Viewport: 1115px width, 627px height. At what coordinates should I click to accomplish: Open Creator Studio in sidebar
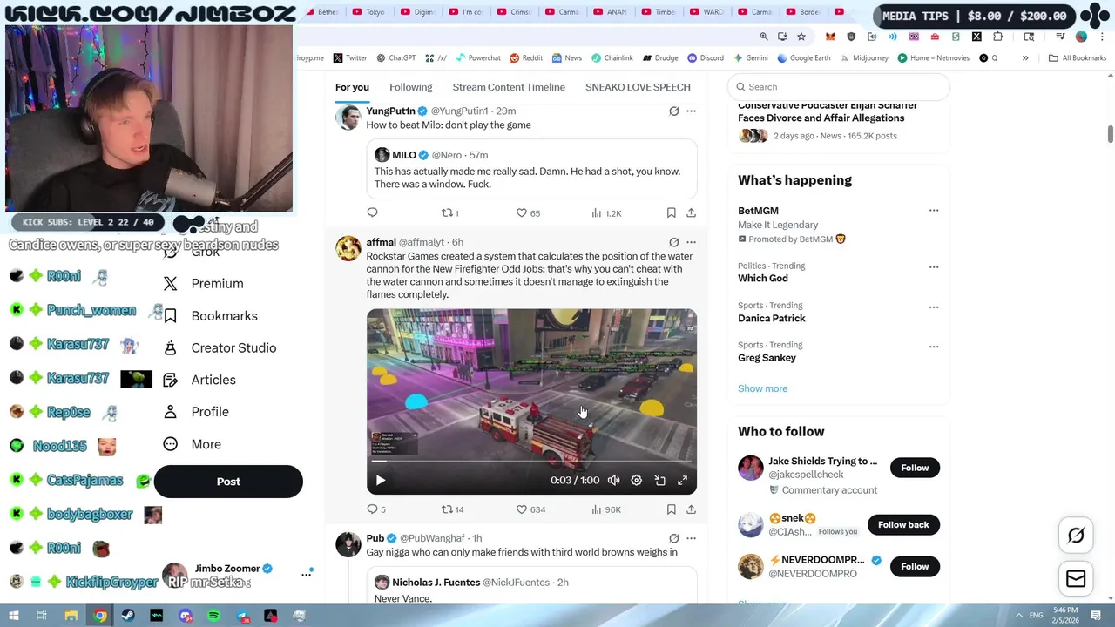[x=220, y=348]
